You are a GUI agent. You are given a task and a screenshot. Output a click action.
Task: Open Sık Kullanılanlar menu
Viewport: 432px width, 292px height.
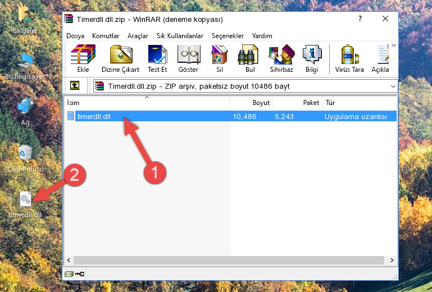(x=180, y=36)
